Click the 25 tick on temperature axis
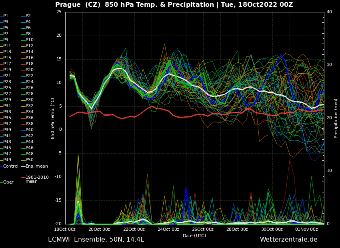Viewport: 340px width, 248px height. click(x=59, y=12)
